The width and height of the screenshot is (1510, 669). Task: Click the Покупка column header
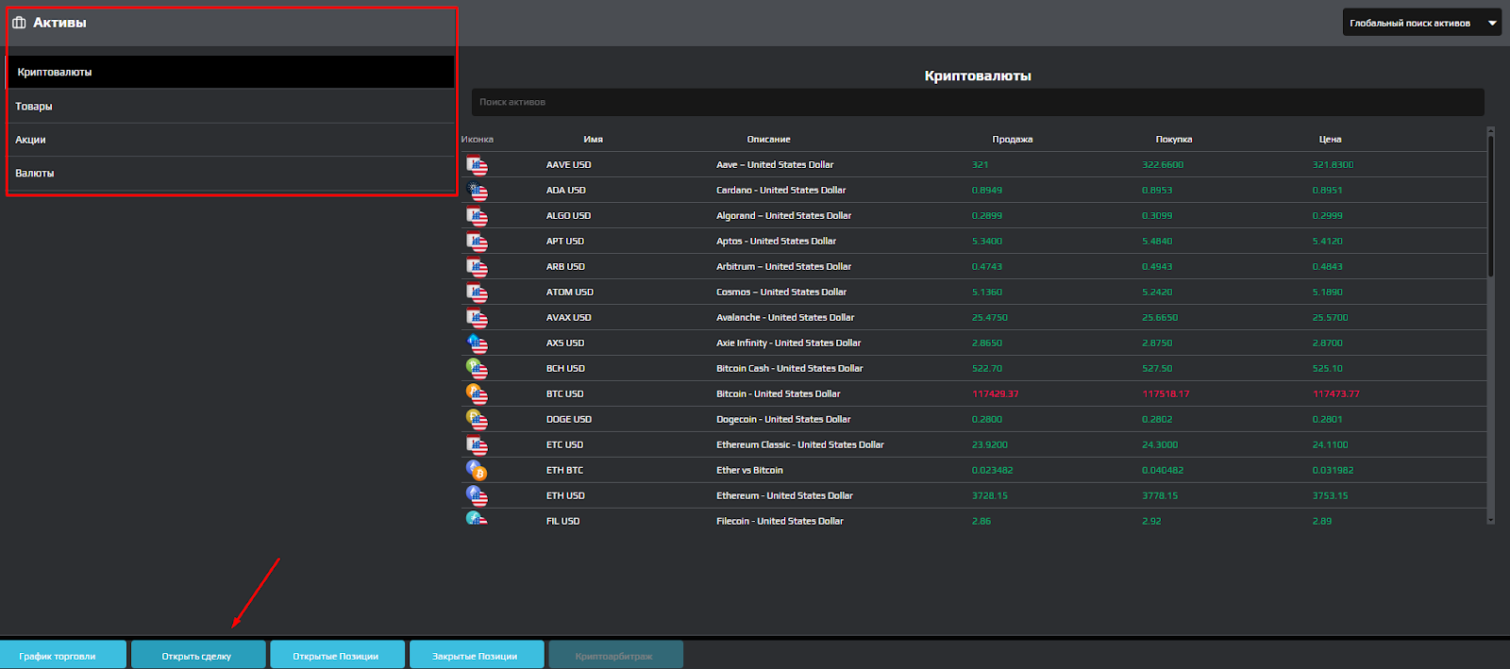1173,140
